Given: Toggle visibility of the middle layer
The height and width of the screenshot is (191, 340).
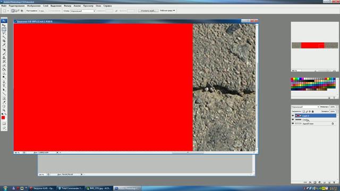Looking at the screenshot, I should tap(293, 119).
